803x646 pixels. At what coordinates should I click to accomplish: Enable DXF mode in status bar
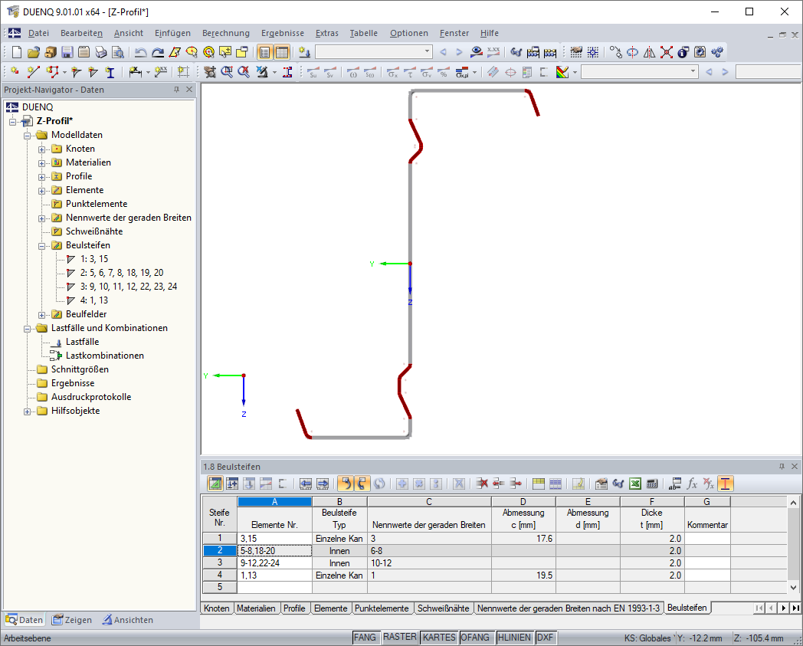coord(544,637)
